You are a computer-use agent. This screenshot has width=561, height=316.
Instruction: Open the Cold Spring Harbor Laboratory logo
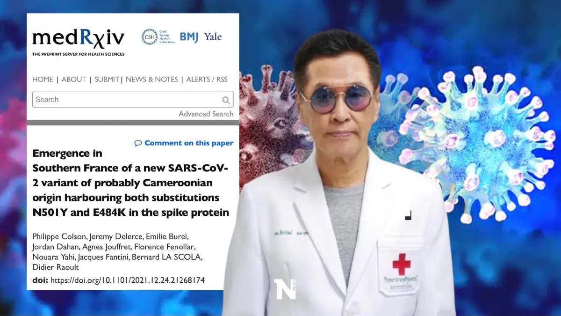tap(158, 37)
